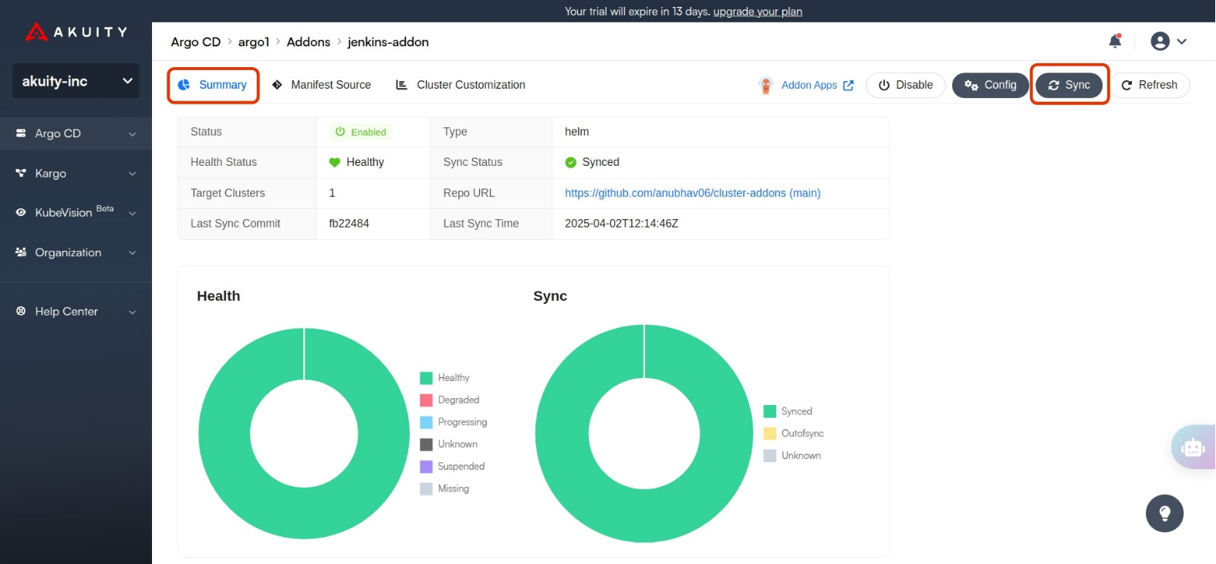Click the Healthy heart status icon
This screenshot has height=564, width=1216.
334,162
